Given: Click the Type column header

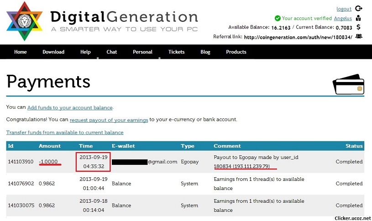Looking at the screenshot, I should pyautogui.click(x=188, y=146).
